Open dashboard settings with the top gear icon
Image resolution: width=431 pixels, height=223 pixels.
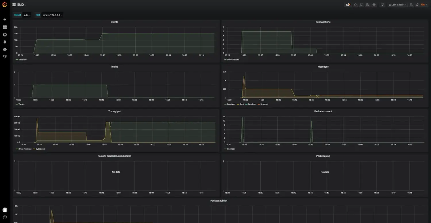[x=374, y=5]
